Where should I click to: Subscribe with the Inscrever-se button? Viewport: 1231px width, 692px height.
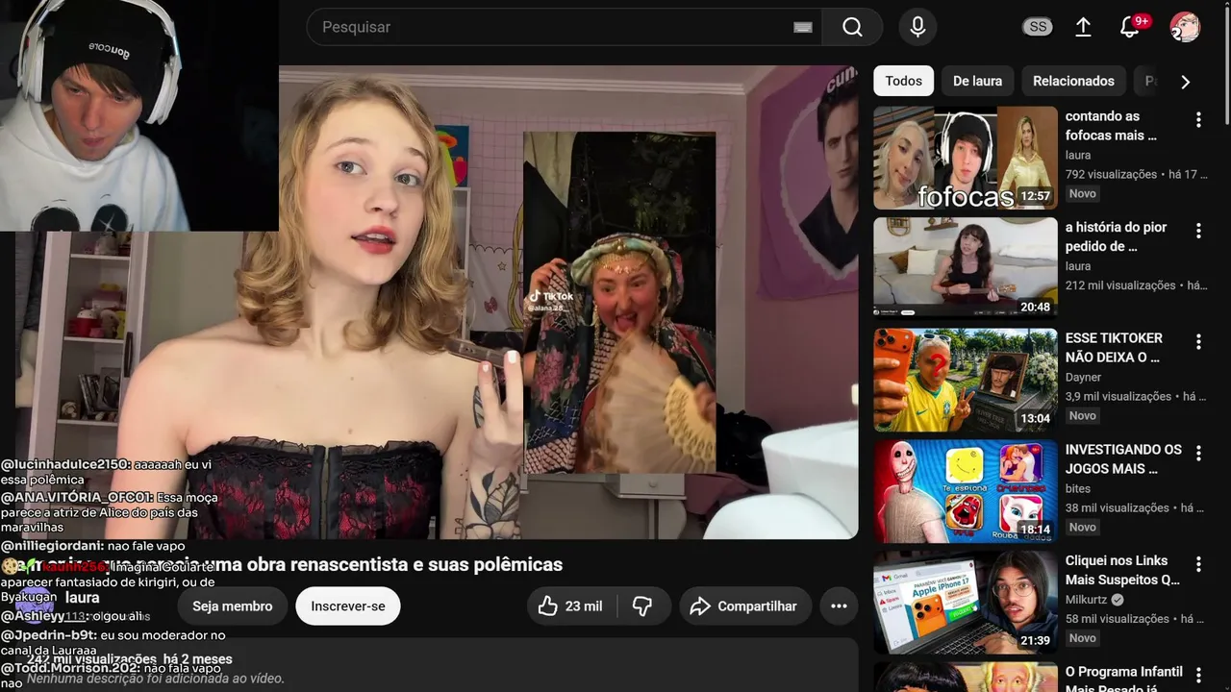click(348, 605)
